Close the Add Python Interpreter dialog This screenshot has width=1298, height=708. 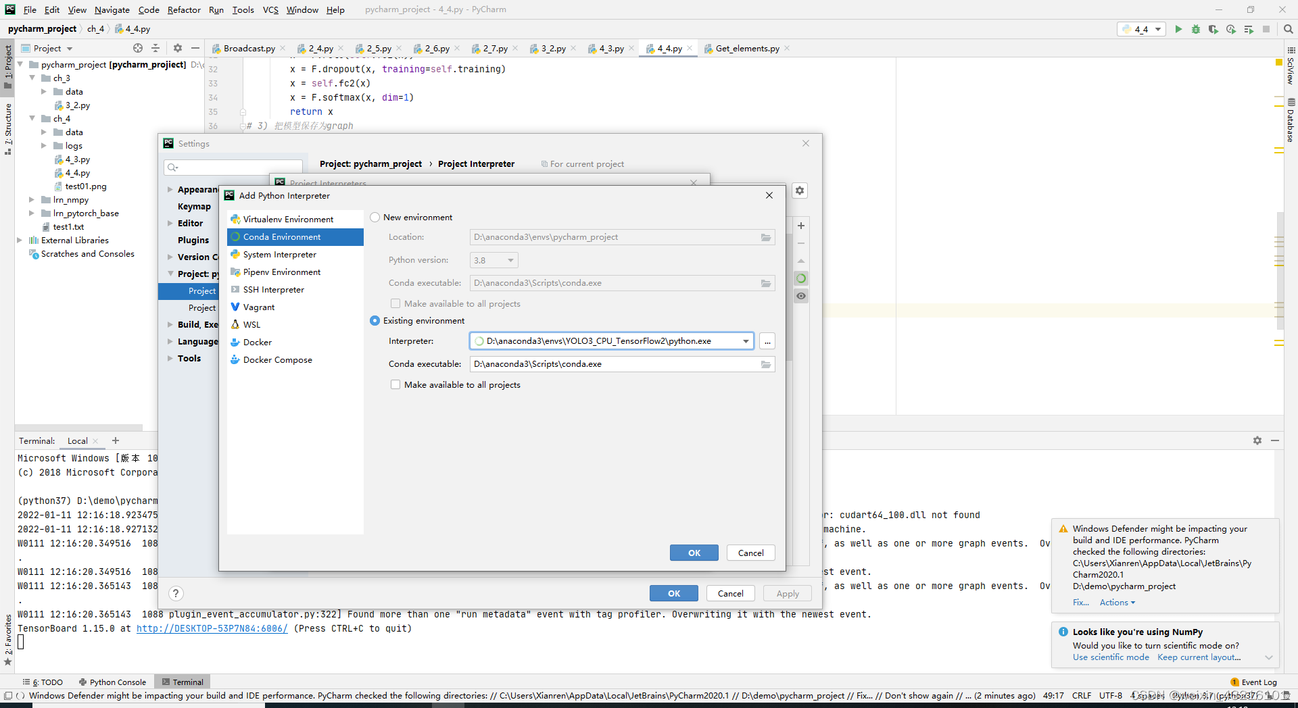tap(769, 195)
